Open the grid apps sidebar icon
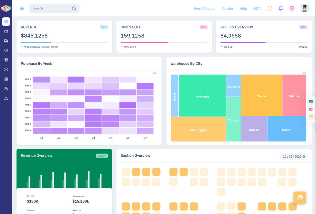Screen dimensions: 316x214 click(x=6, y=79)
